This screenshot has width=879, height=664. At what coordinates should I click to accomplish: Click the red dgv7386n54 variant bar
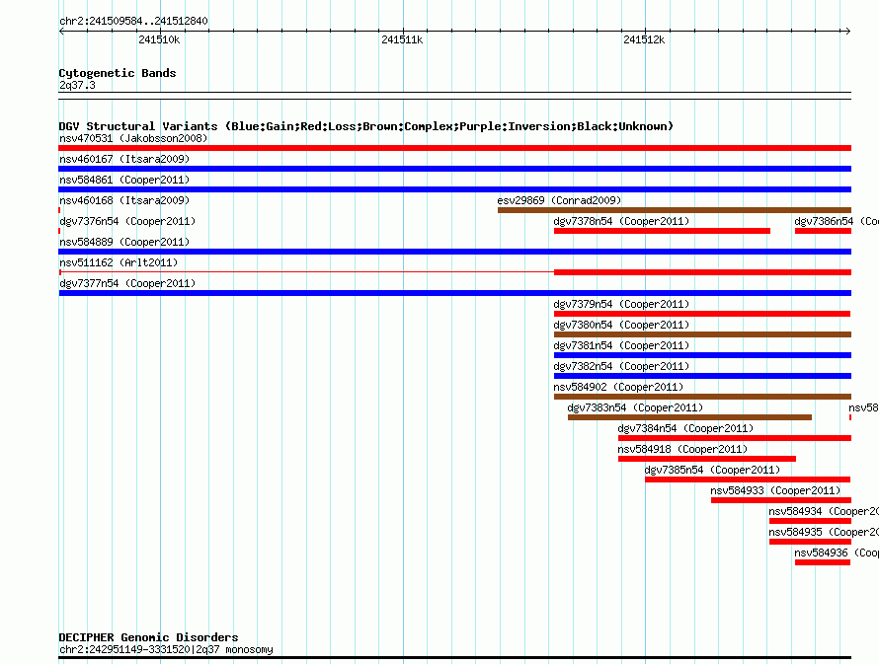[823, 231]
